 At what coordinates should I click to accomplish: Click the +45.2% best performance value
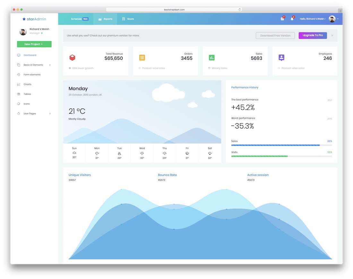tap(243, 108)
